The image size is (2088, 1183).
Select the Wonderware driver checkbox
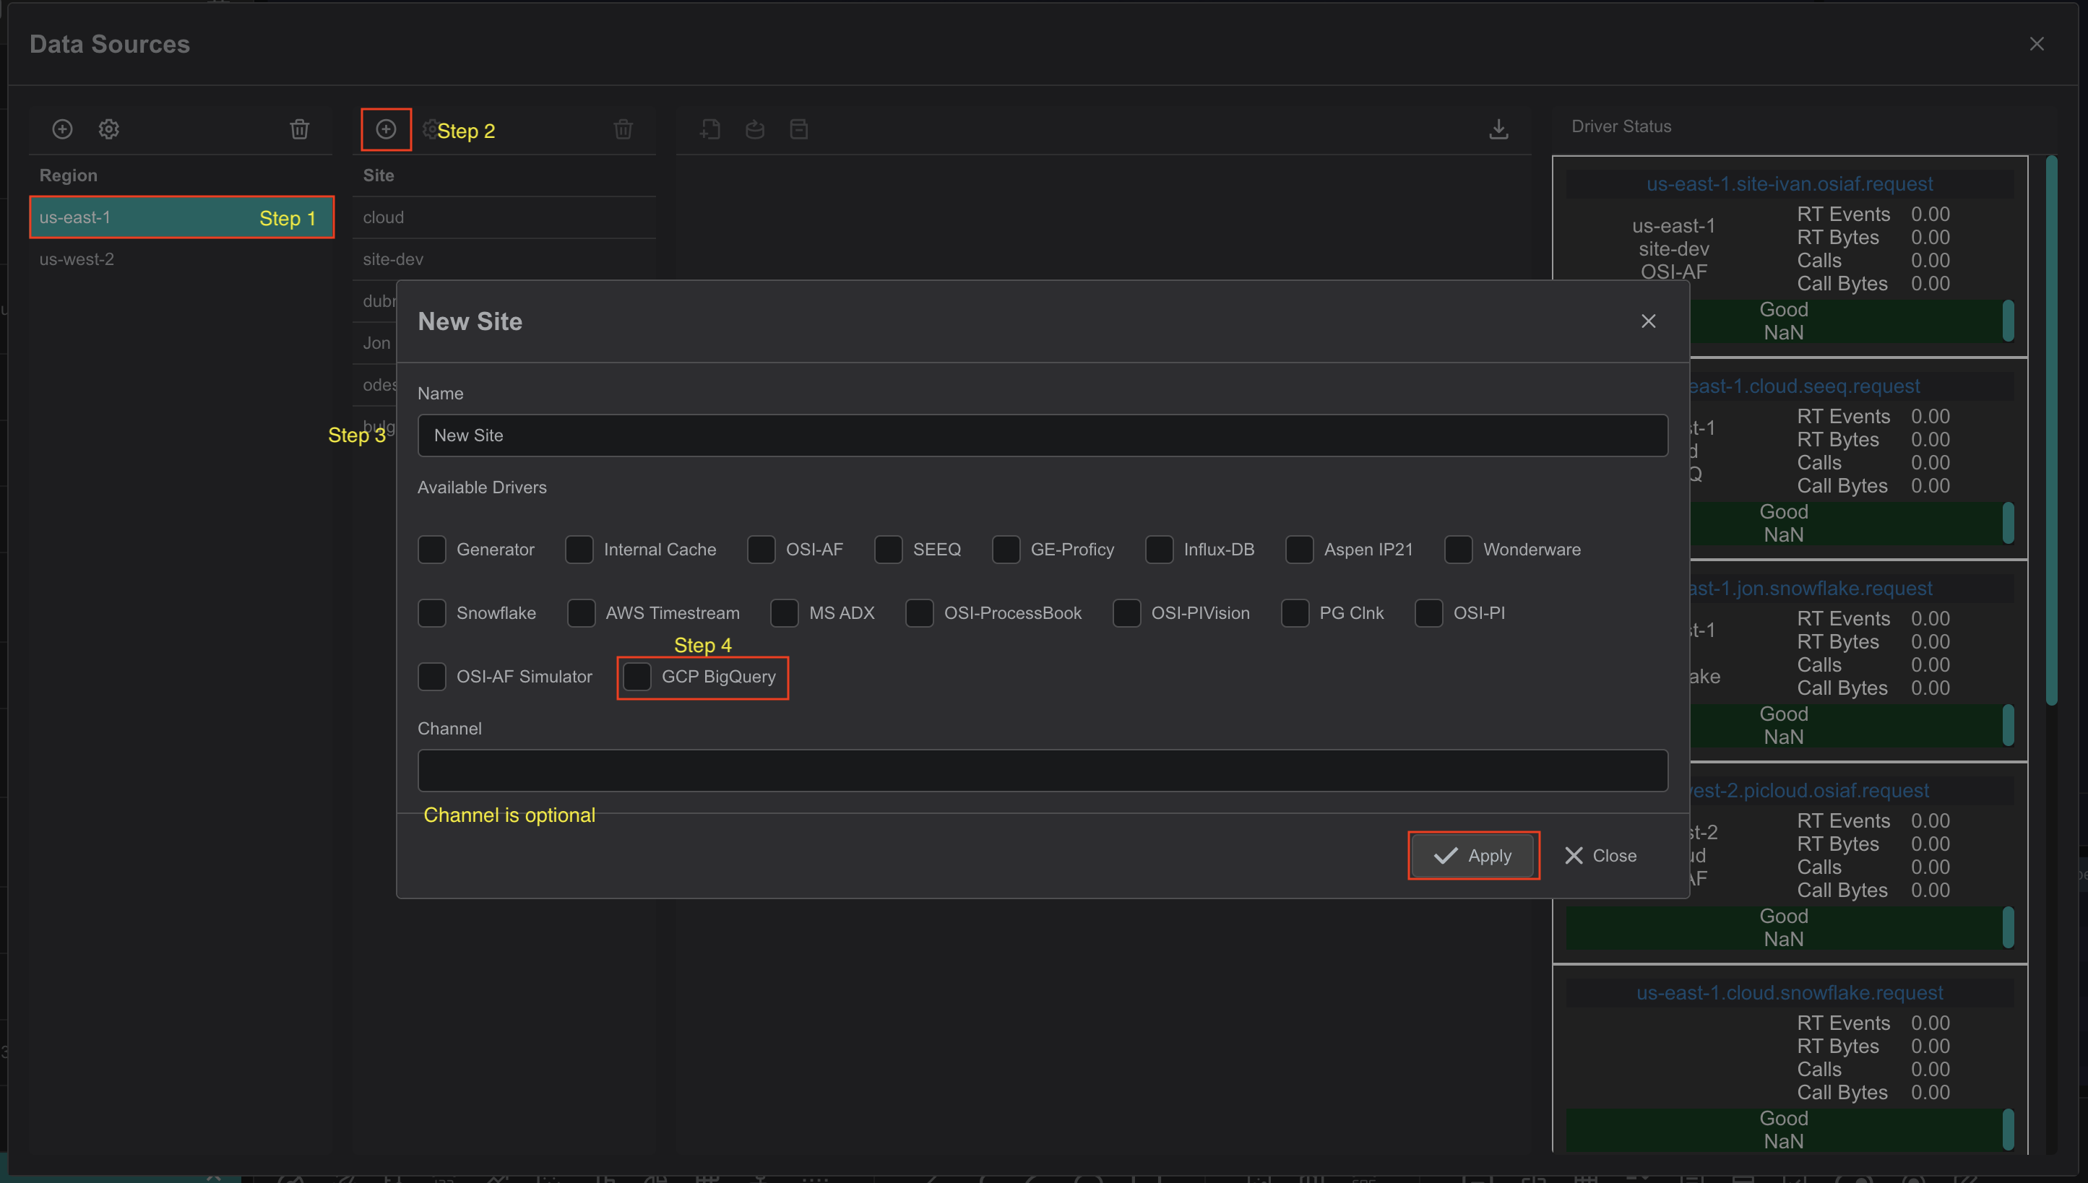[x=1459, y=550]
